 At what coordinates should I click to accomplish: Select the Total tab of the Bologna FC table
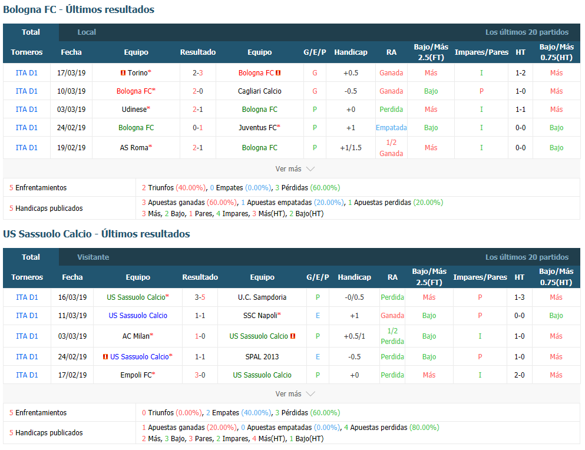pyautogui.click(x=31, y=32)
